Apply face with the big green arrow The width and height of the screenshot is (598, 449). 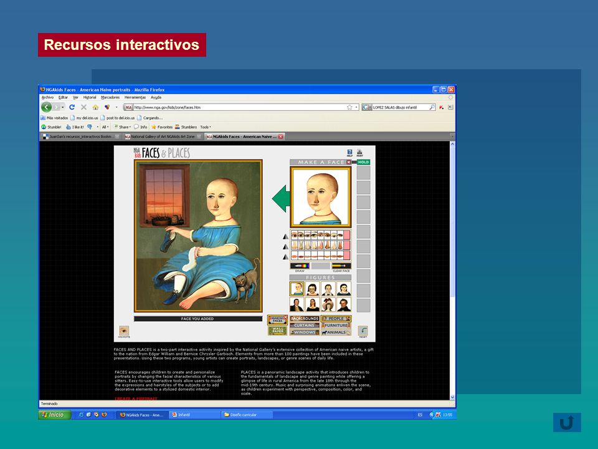281,198
